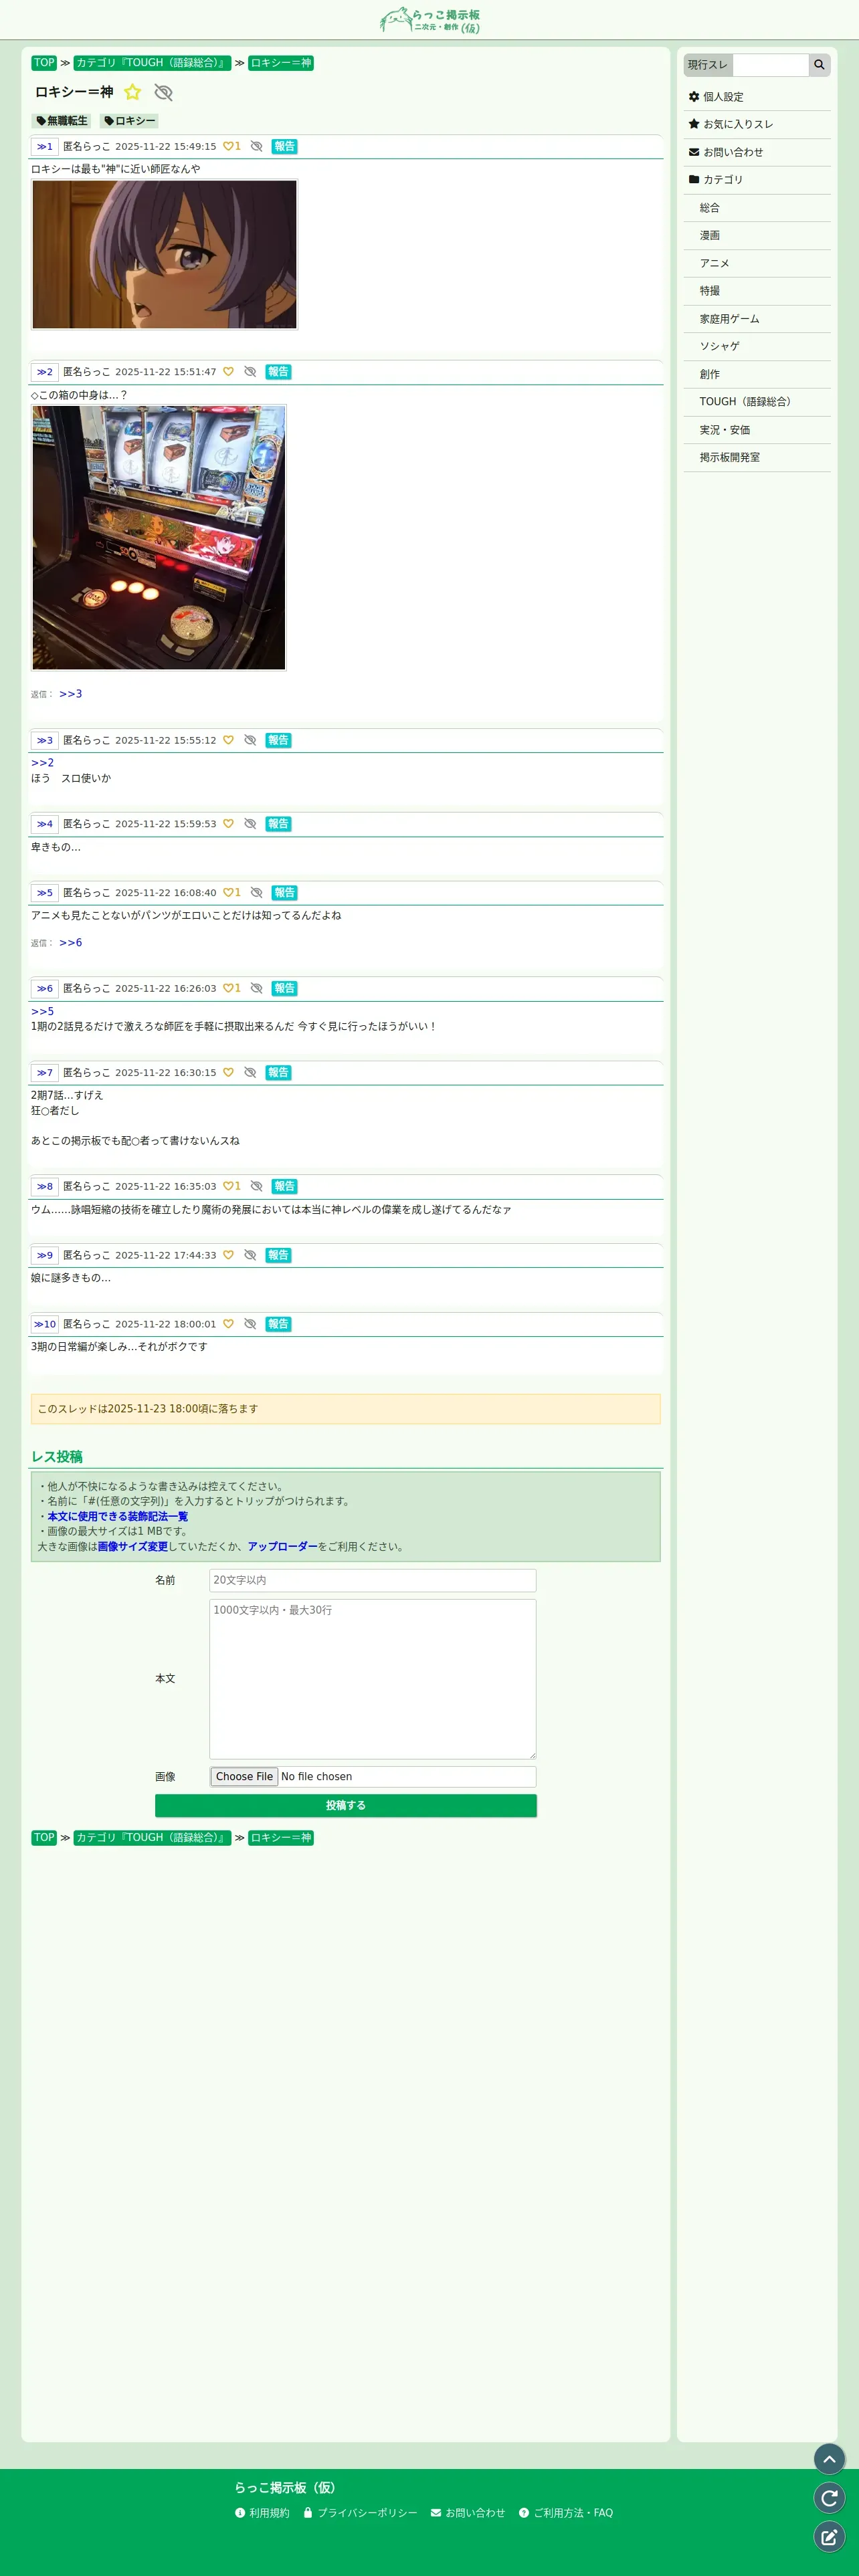
Task: Select the 漫画 category
Action: coord(757,235)
